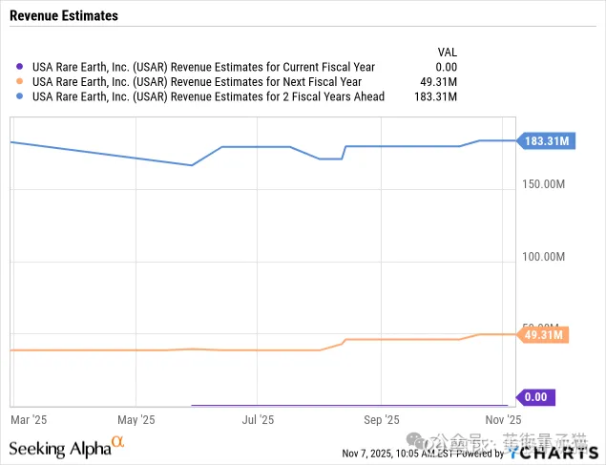
Task: Toggle the Revenue Estimates for Current Fiscal Year series label
Action: tap(203, 67)
